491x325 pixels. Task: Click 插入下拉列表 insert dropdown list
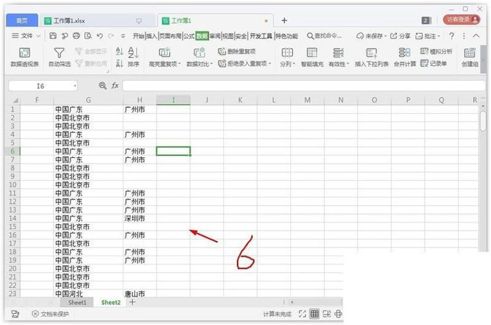(x=372, y=57)
